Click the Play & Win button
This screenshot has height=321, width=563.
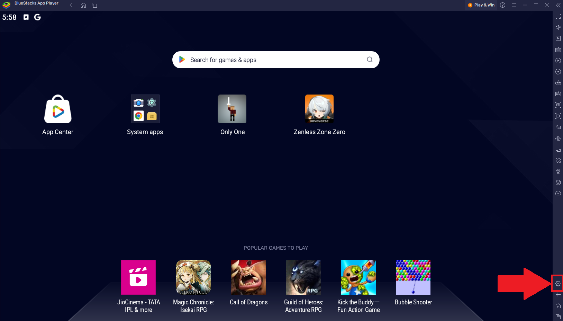481,5
